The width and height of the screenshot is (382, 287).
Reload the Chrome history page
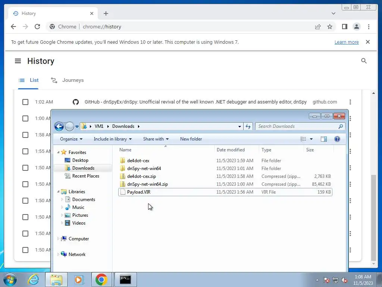[37, 27]
